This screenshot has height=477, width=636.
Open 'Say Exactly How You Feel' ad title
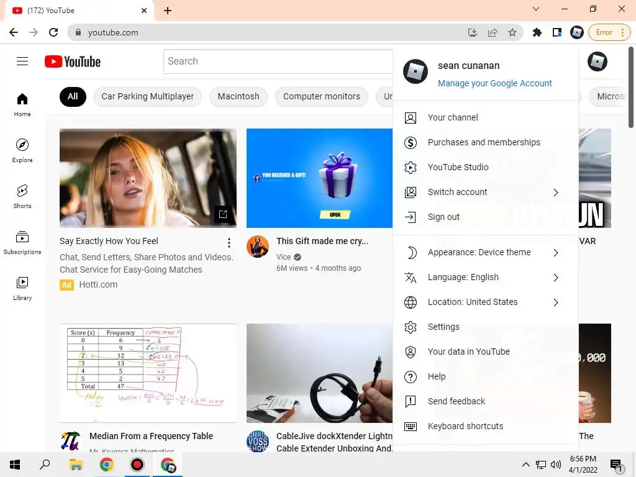point(109,241)
